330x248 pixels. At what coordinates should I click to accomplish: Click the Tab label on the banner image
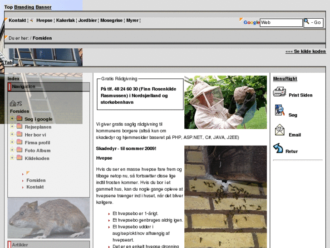[x=8, y=62]
